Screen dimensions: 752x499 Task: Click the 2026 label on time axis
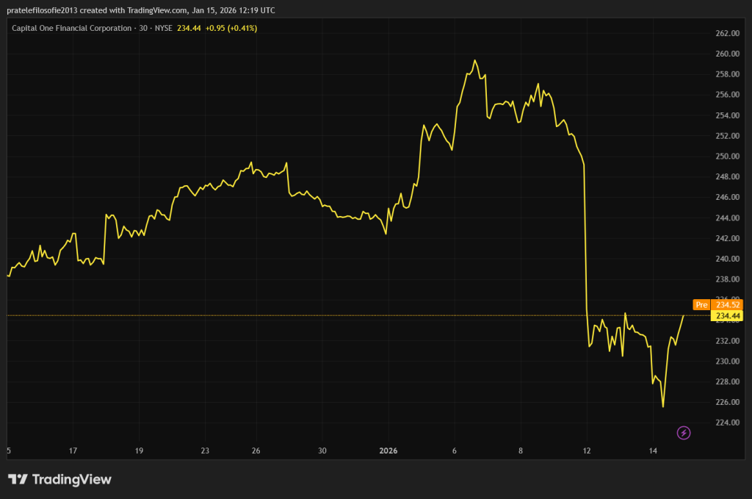(388, 450)
